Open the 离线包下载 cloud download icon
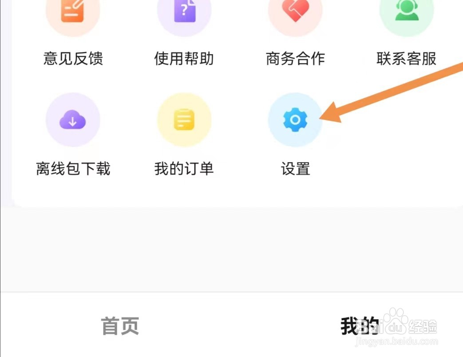 click(73, 119)
